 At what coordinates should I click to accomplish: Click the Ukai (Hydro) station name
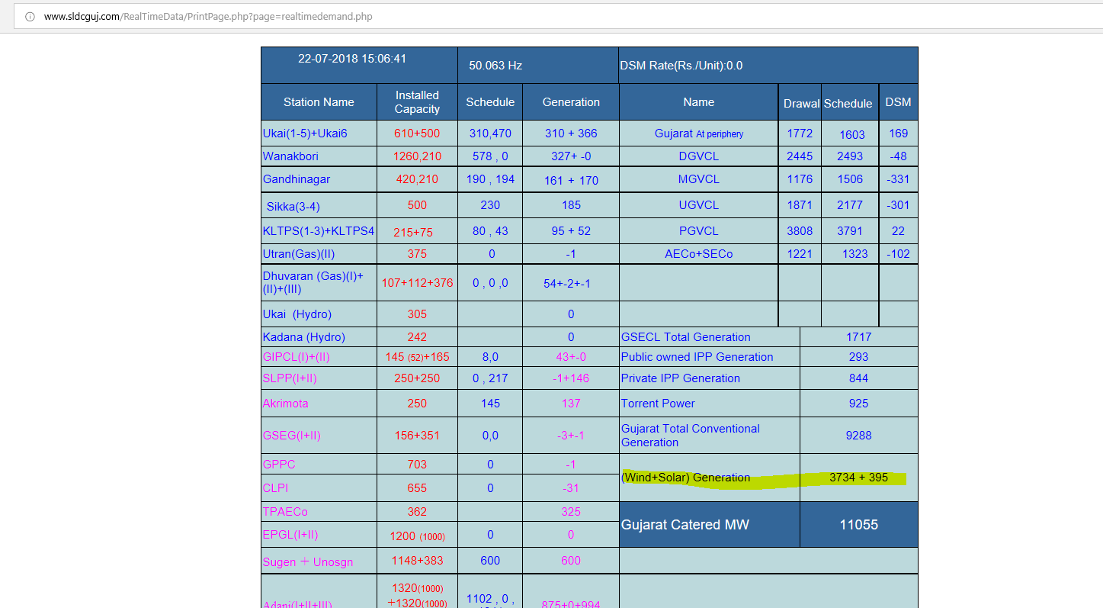pos(297,314)
